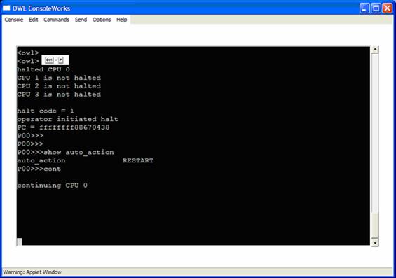This screenshot has width=396, height=278.
Task: Click the Ctrl-P key indicator after owl prompt
Action: click(x=55, y=60)
